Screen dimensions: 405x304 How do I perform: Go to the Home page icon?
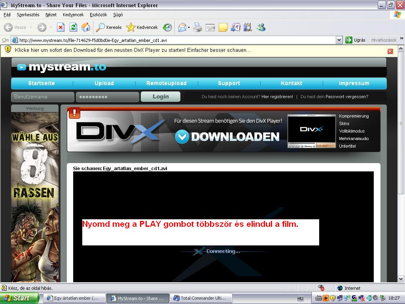[86, 27]
